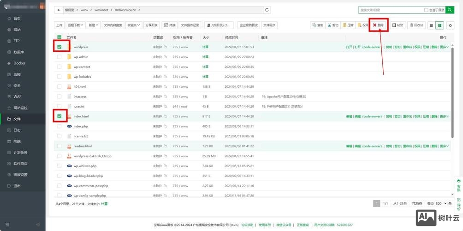Screen dimensions: 463x231
Task: Open the 回收站 recycle bin
Action: [x=416, y=25]
